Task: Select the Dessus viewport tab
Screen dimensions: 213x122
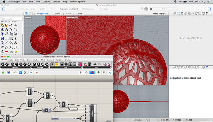Action: pyautogui.click(x=57, y=14)
